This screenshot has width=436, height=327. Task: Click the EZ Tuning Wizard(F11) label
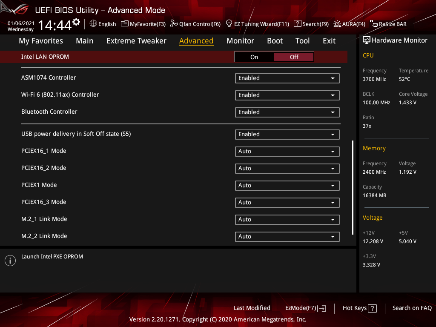click(x=261, y=24)
